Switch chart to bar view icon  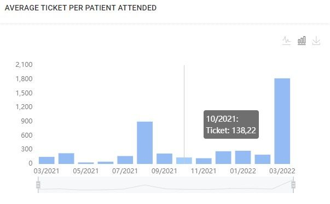click(x=302, y=41)
